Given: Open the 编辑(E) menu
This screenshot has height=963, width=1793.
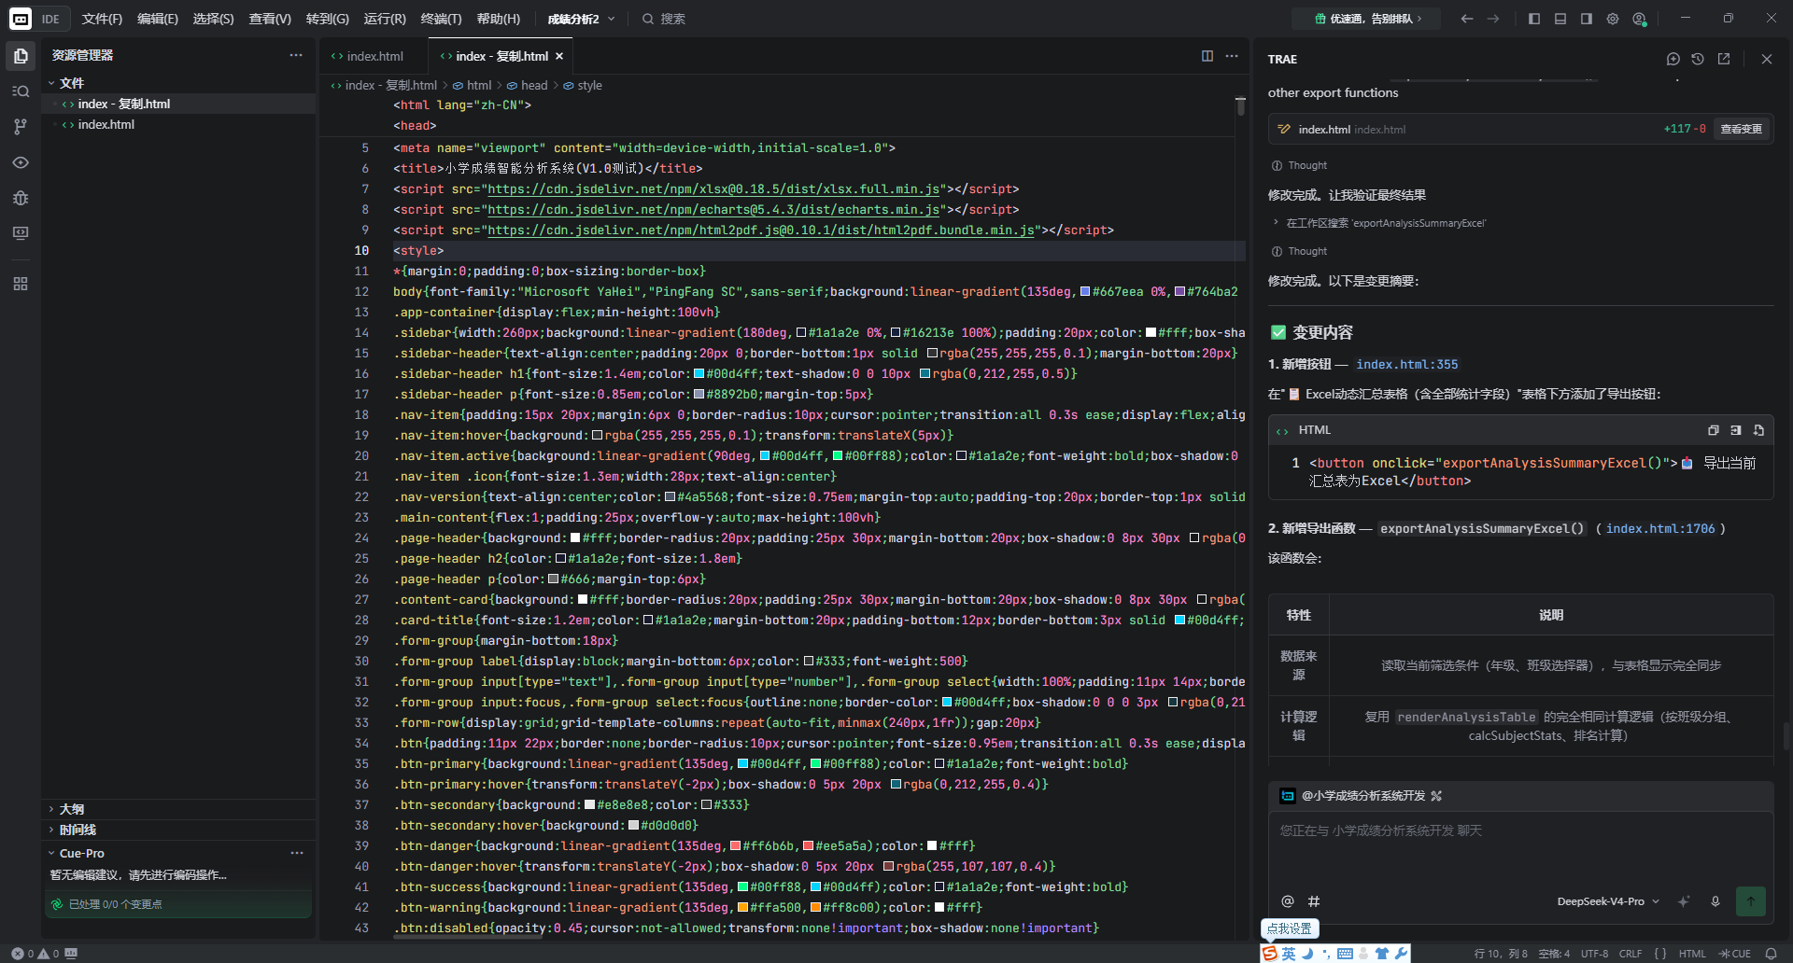Looking at the screenshot, I should (157, 19).
